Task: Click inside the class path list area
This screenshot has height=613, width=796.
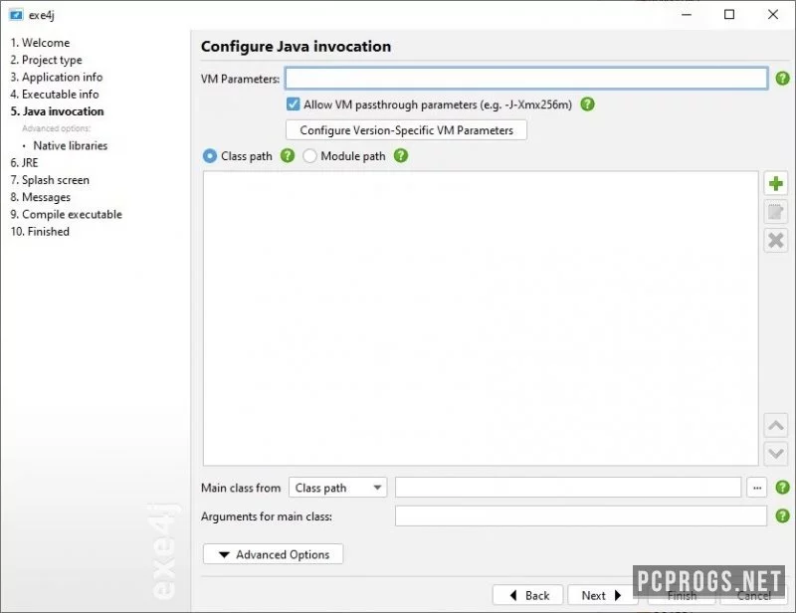Action: pyautogui.click(x=481, y=318)
